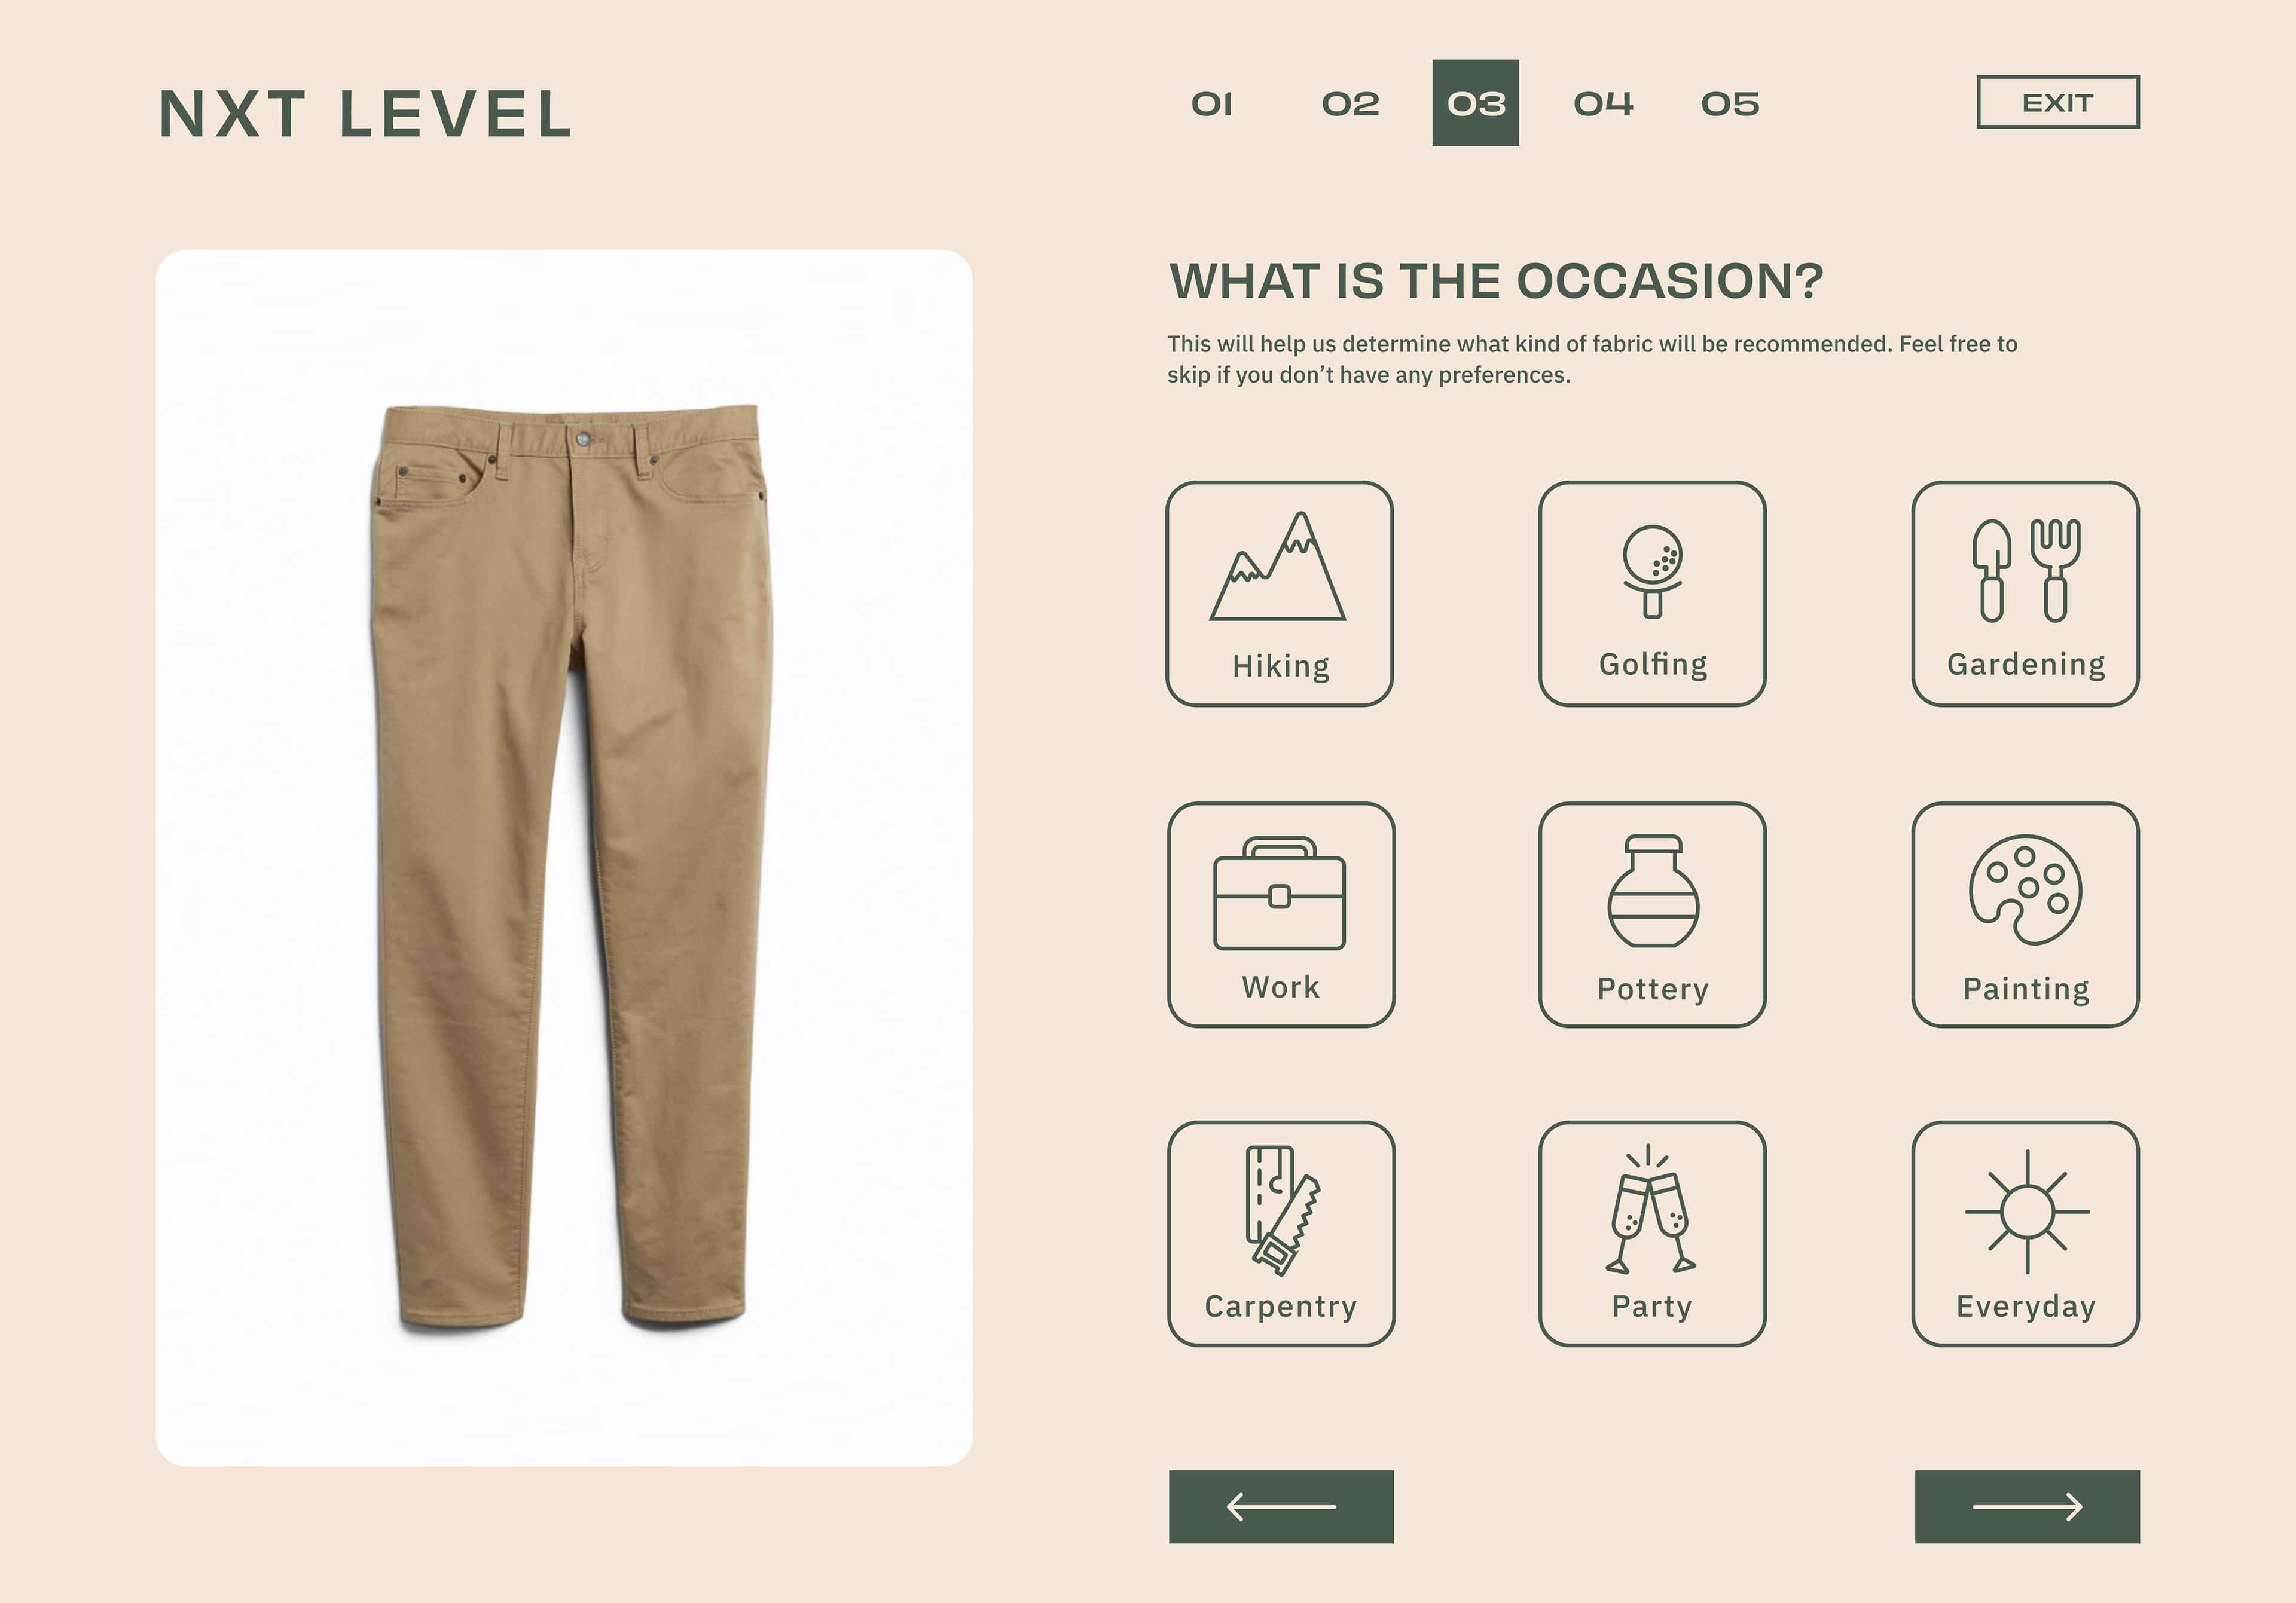
Task: Go to step 01
Action: pos(1212,104)
